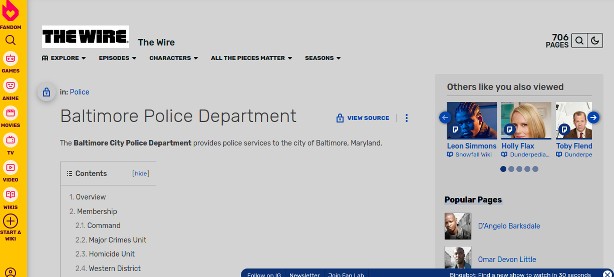Open the Leon Simmons link
The height and width of the screenshot is (277, 614).
pyautogui.click(x=472, y=146)
